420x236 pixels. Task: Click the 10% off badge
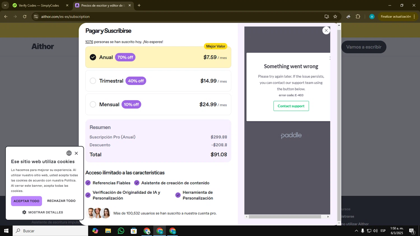[131, 104]
